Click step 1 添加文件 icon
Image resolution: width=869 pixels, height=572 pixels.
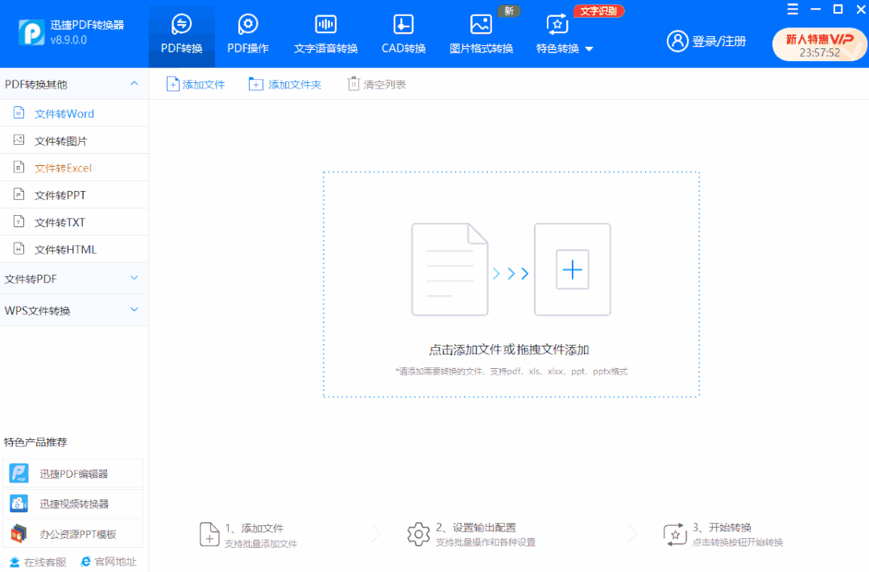209,534
